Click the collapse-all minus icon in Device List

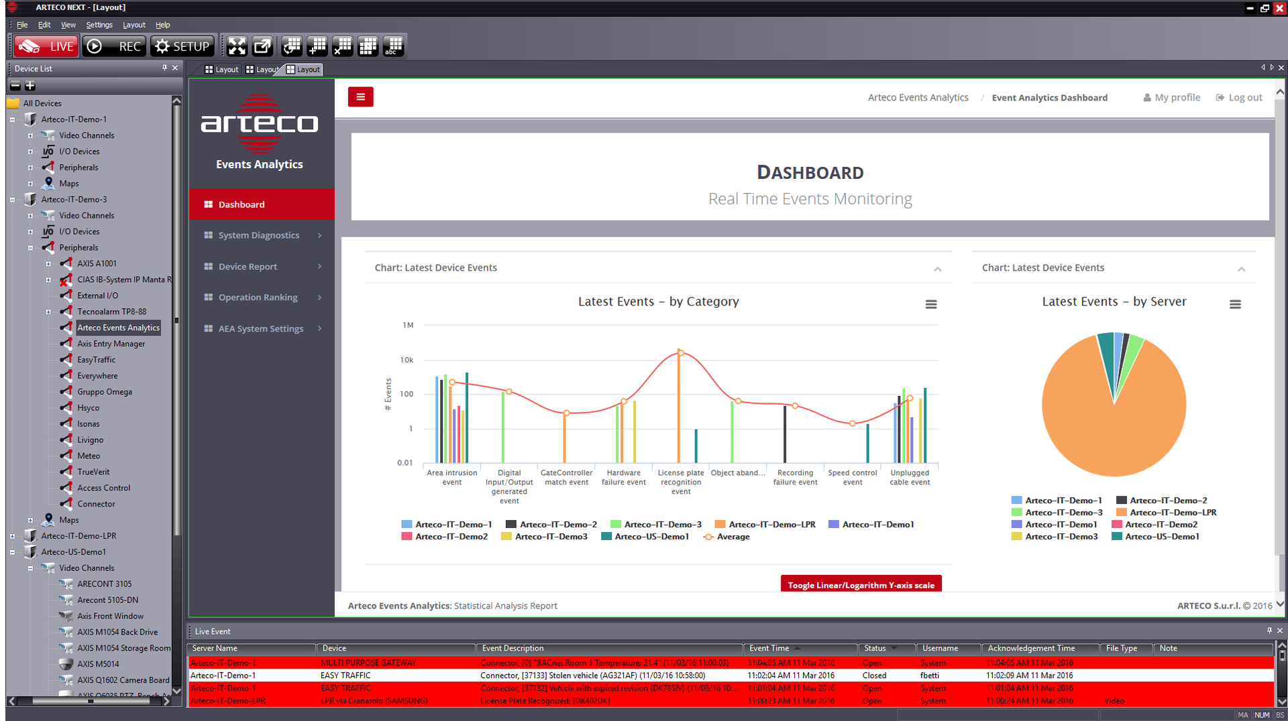pos(14,86)
